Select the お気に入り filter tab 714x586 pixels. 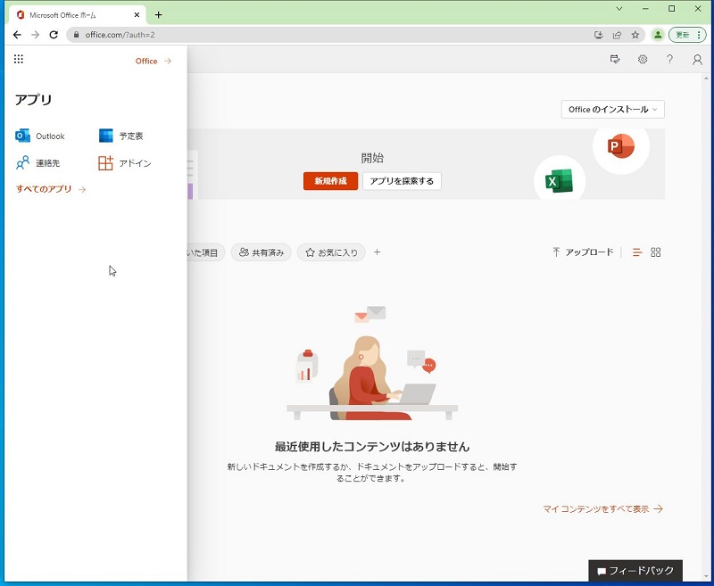pos(331,252)
